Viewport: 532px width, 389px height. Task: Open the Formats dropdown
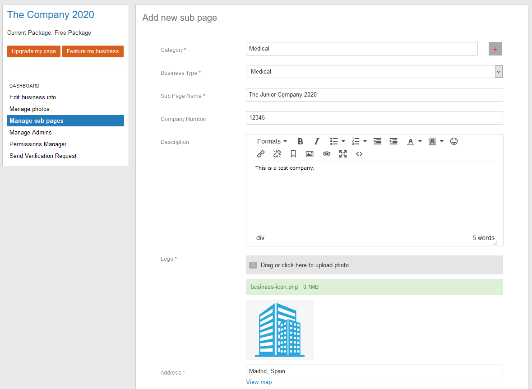[272, 141]
